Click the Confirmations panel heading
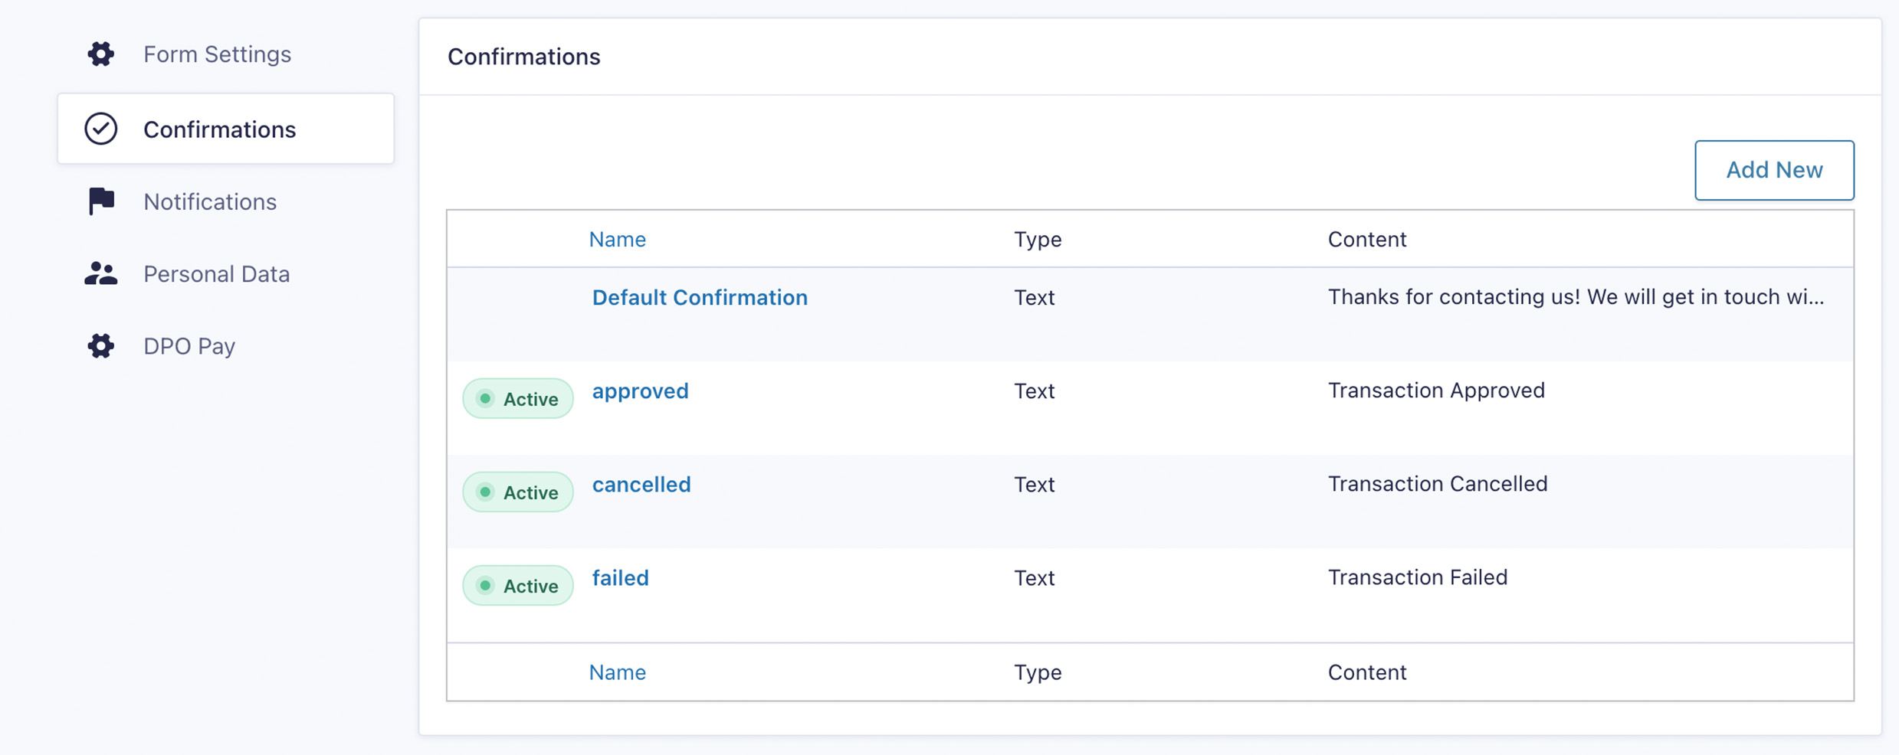Viewport: 1899px width, 755px height. (524, 57)
